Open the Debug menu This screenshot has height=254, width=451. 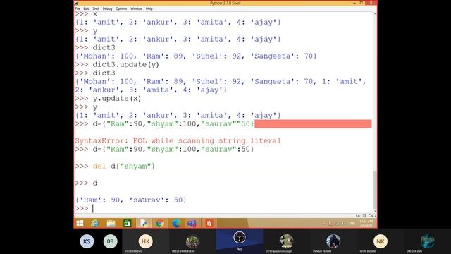(x=107, y=8)
